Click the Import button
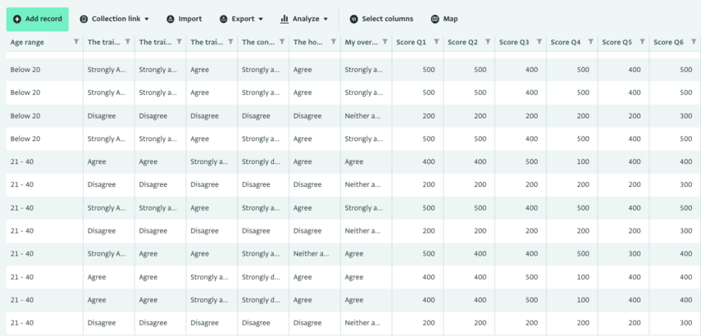701x336 pixels. coord(184,19)
